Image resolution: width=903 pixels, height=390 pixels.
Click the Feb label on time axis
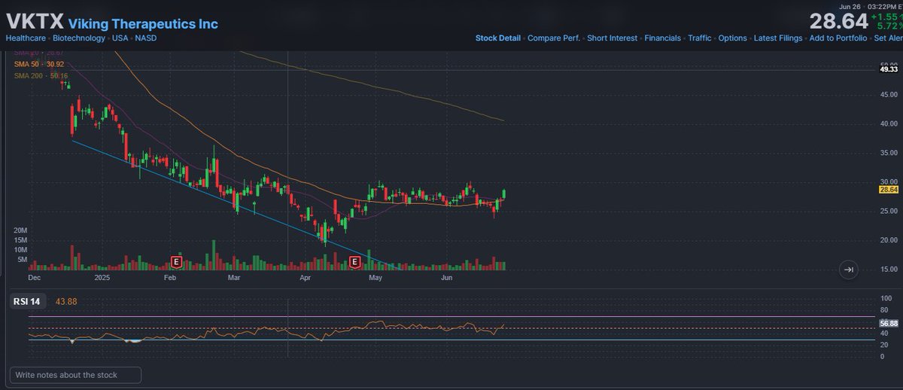pyautogui.click(x=170, y=278)
